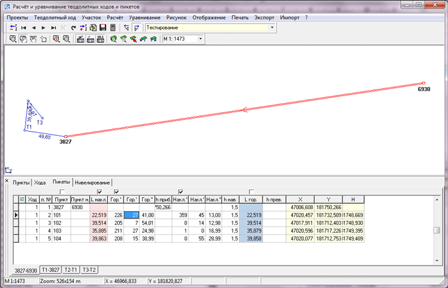Image resolution: width=448 pixels, height=288 pixels.
Task: Toggle the checkbox above Пункт column
Action: [62, 192]
